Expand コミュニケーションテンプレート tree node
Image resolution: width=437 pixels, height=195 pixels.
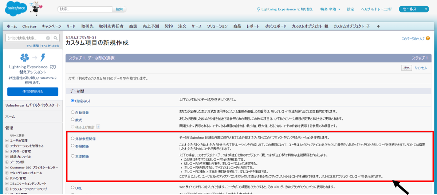[7, 184]
